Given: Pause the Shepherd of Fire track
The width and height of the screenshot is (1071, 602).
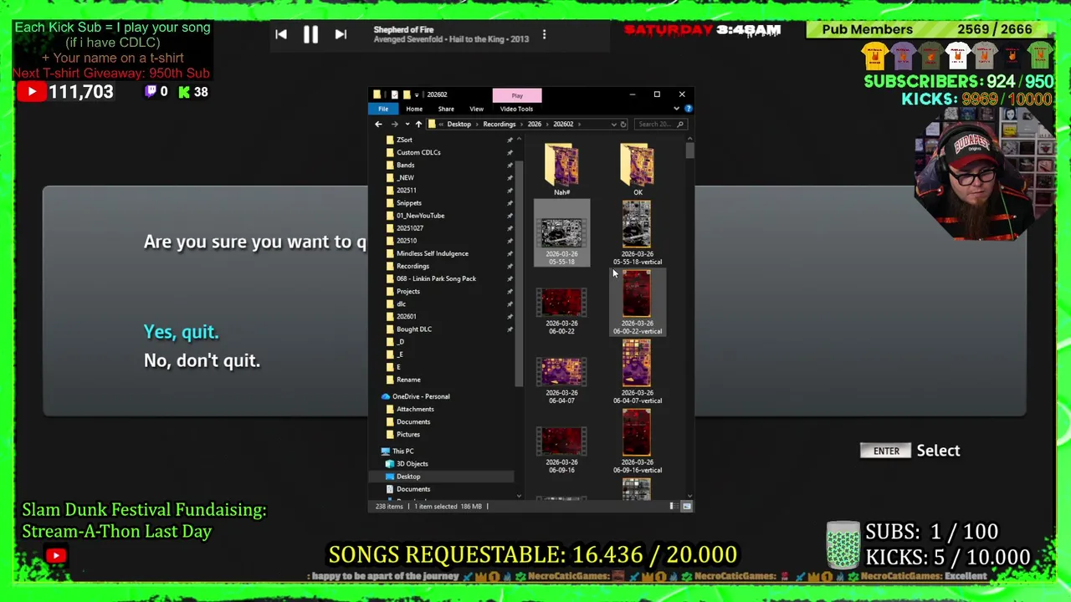Looking at the screenshot, I should 310,34.
